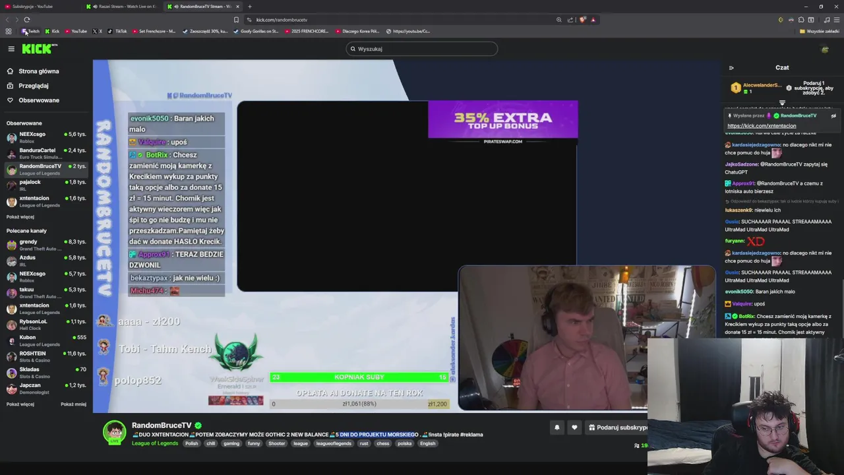Expand followed list with Pokaż więcej

[x=20, y=217]
